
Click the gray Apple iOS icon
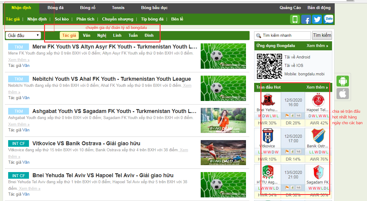tap(343, 94)
